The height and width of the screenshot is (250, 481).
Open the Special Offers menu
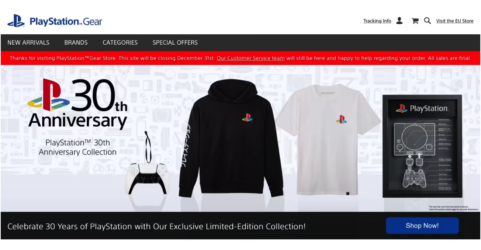(x=175, y=42)
